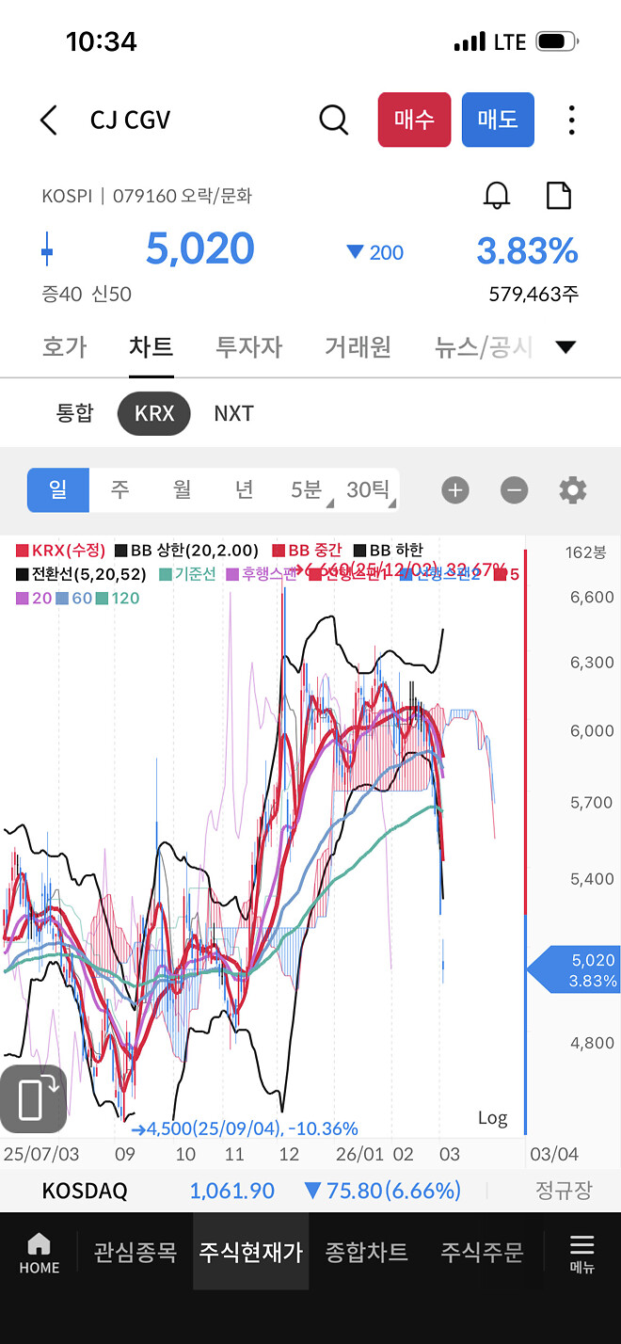Tap the rotate screen icon on chart
This screenshot has height=1344, width=621.
33,1098
